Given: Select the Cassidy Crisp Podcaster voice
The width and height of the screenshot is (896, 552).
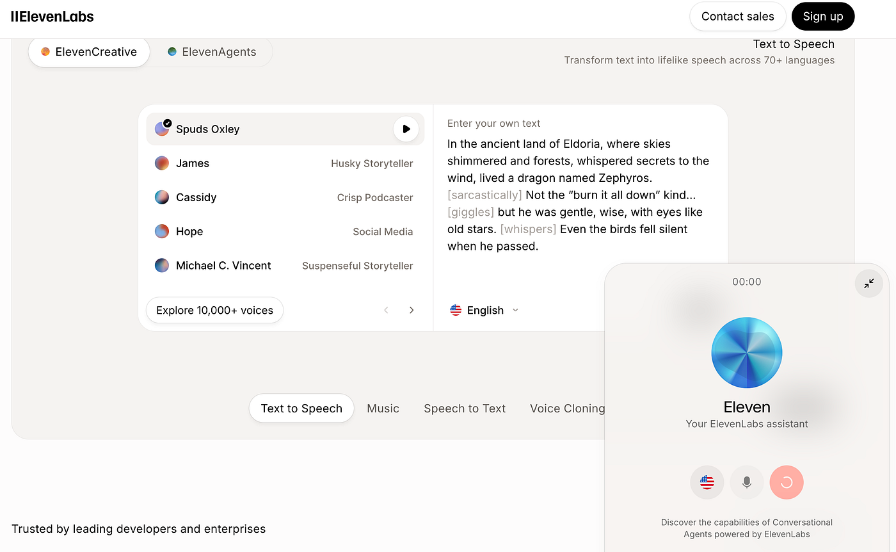Looking at the screenshot, I should [x=285, y=197].
